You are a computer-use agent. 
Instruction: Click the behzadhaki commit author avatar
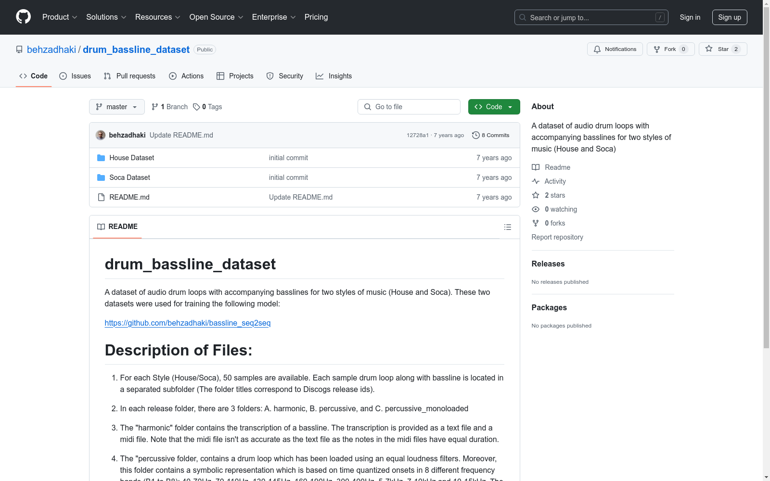(101, 135)
